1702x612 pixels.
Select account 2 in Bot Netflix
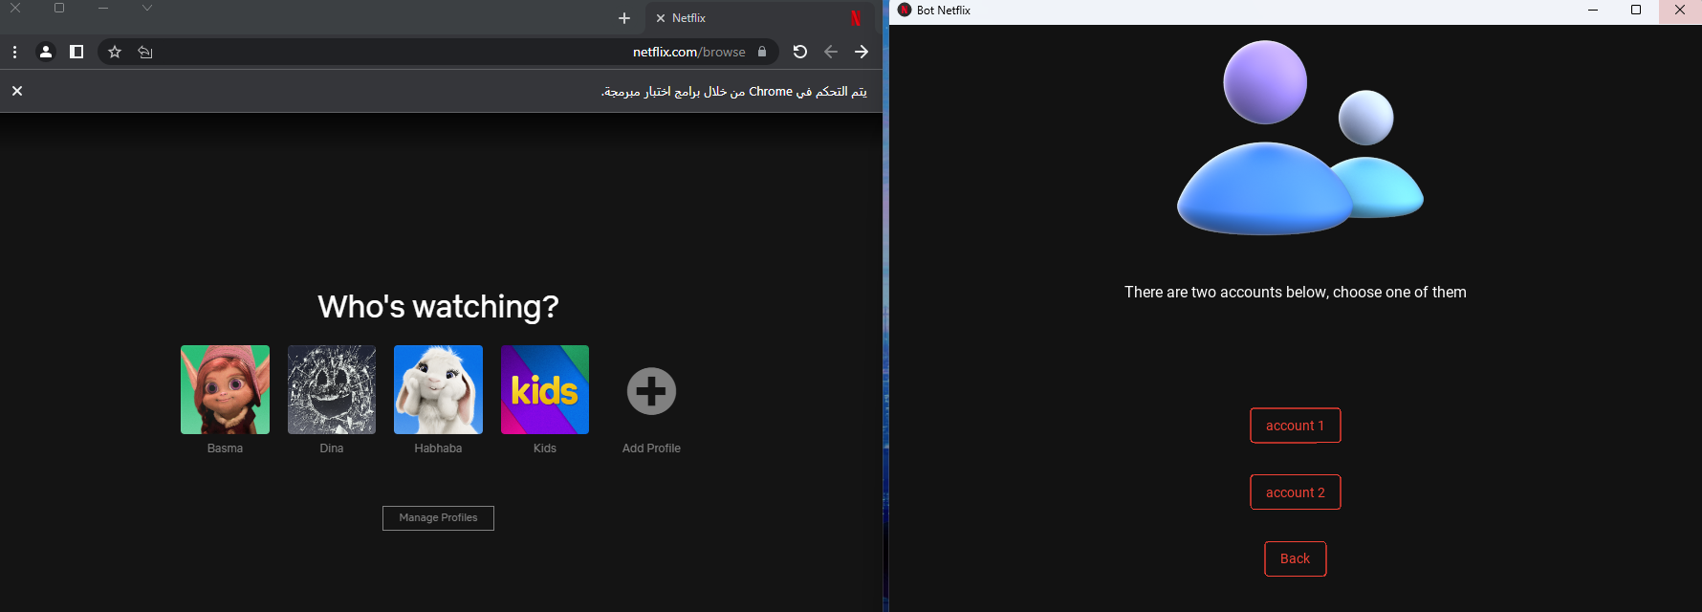1296,492
